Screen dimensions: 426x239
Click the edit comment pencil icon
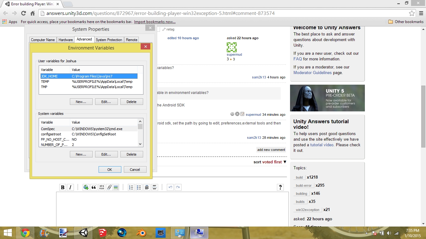[242, 114]
